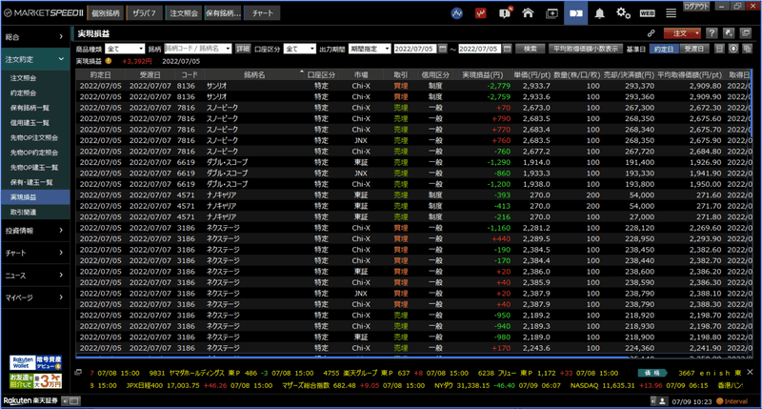Open the 商品種類 dropdown
The height and width of the screenshot is (409, 762).
[126, 49]
